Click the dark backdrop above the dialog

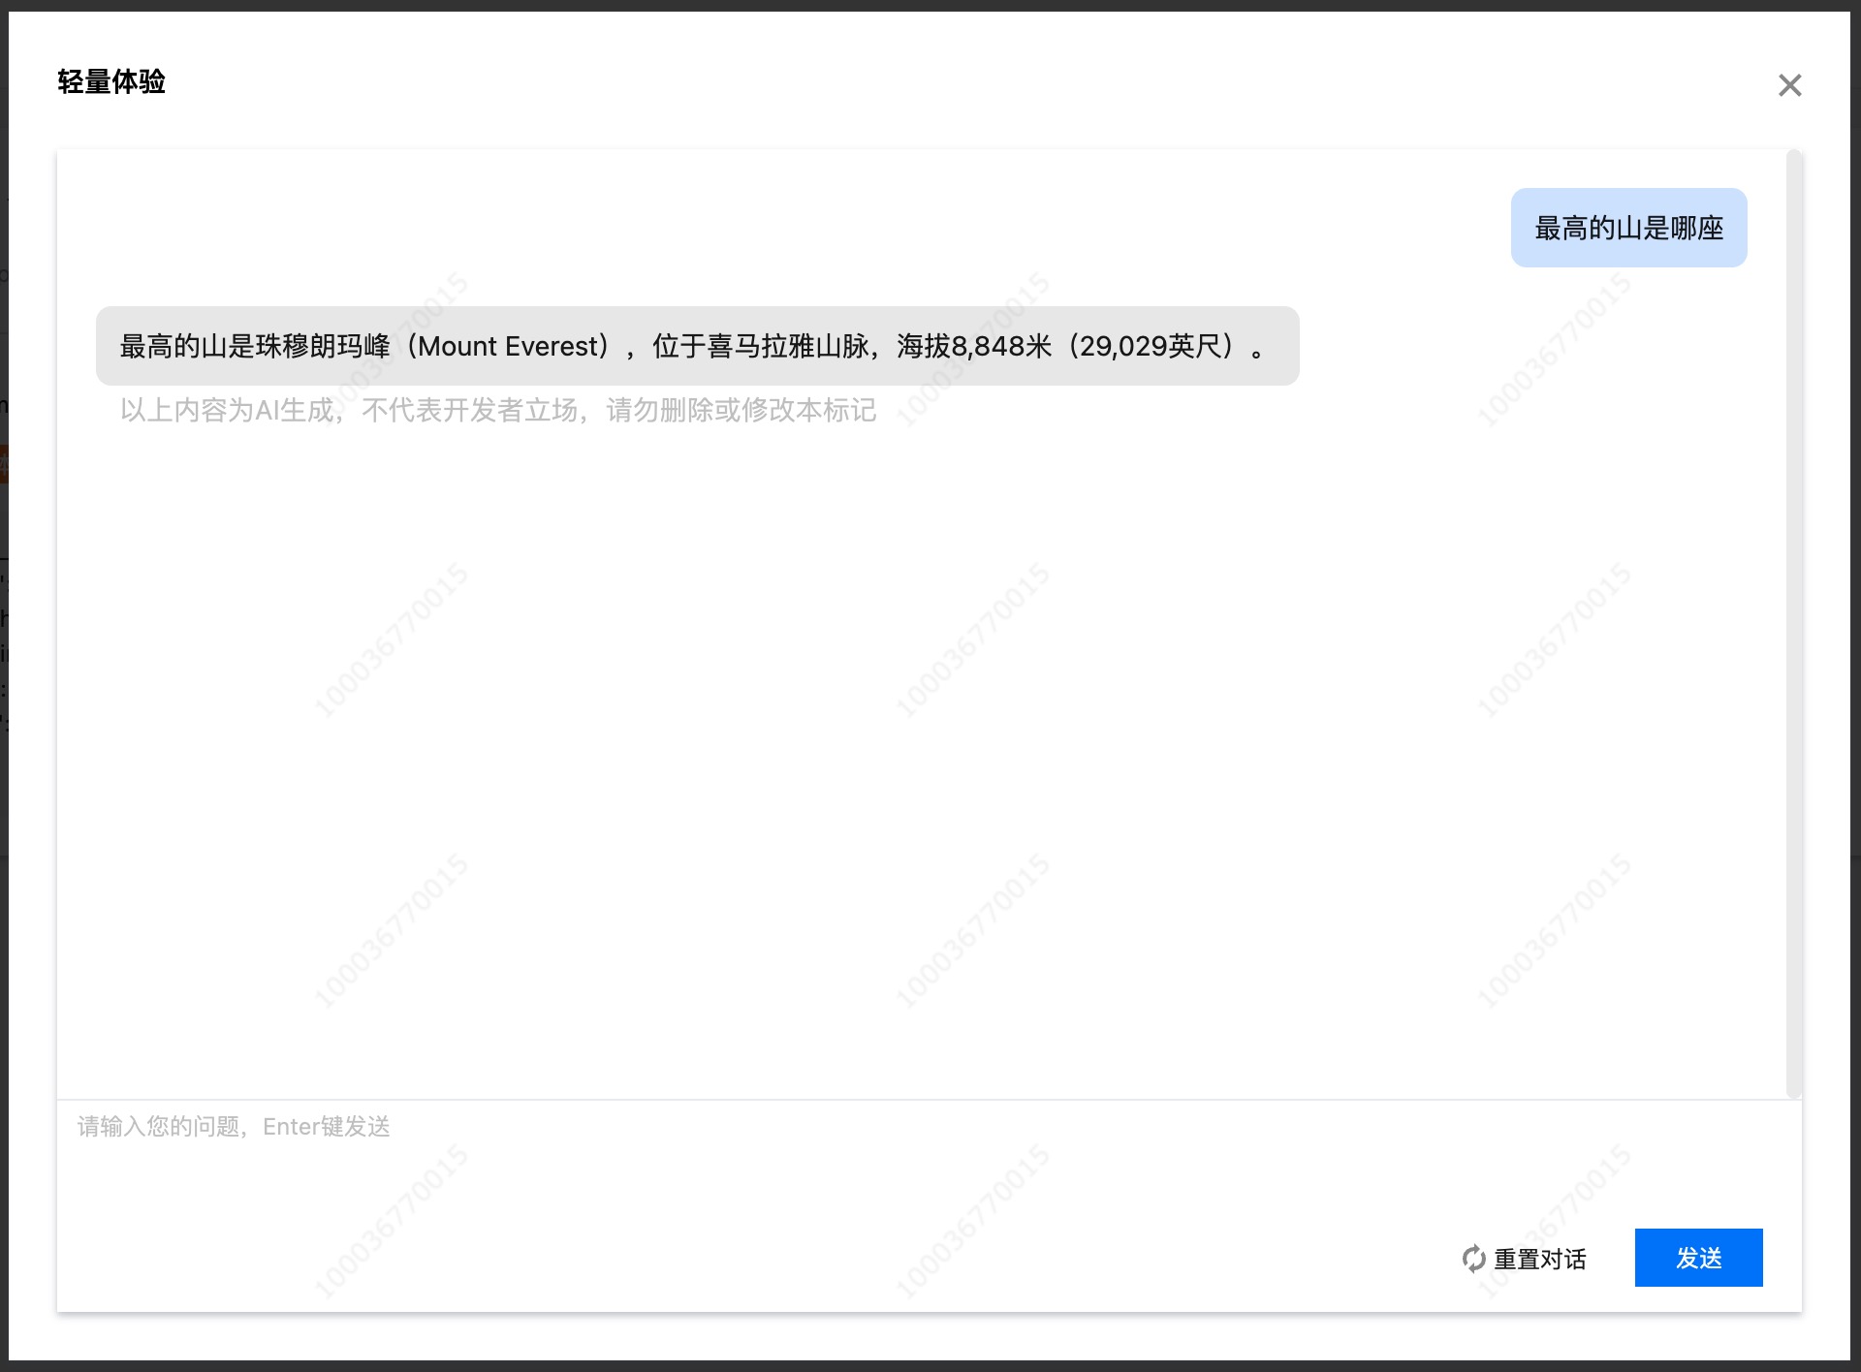pos(930,5)
